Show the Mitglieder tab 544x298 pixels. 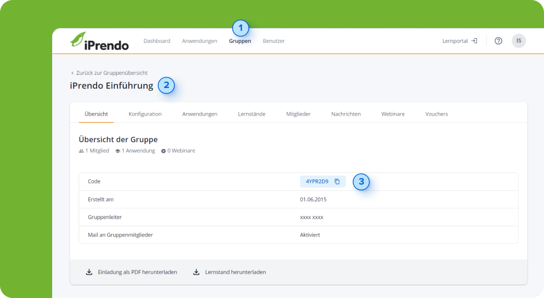click(299, 114)
